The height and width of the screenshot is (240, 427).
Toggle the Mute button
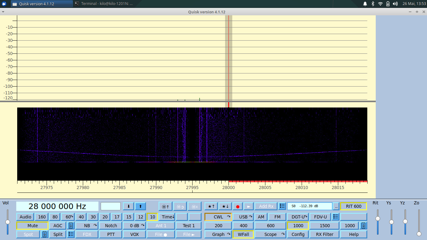(33, 226)
